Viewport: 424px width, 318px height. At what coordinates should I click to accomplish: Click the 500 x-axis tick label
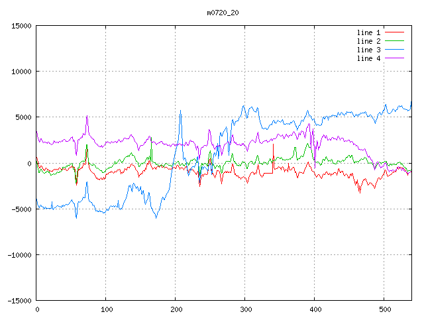click(x=384, y=309)
